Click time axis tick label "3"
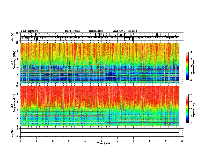205x158 pixels. click(69, 141)
